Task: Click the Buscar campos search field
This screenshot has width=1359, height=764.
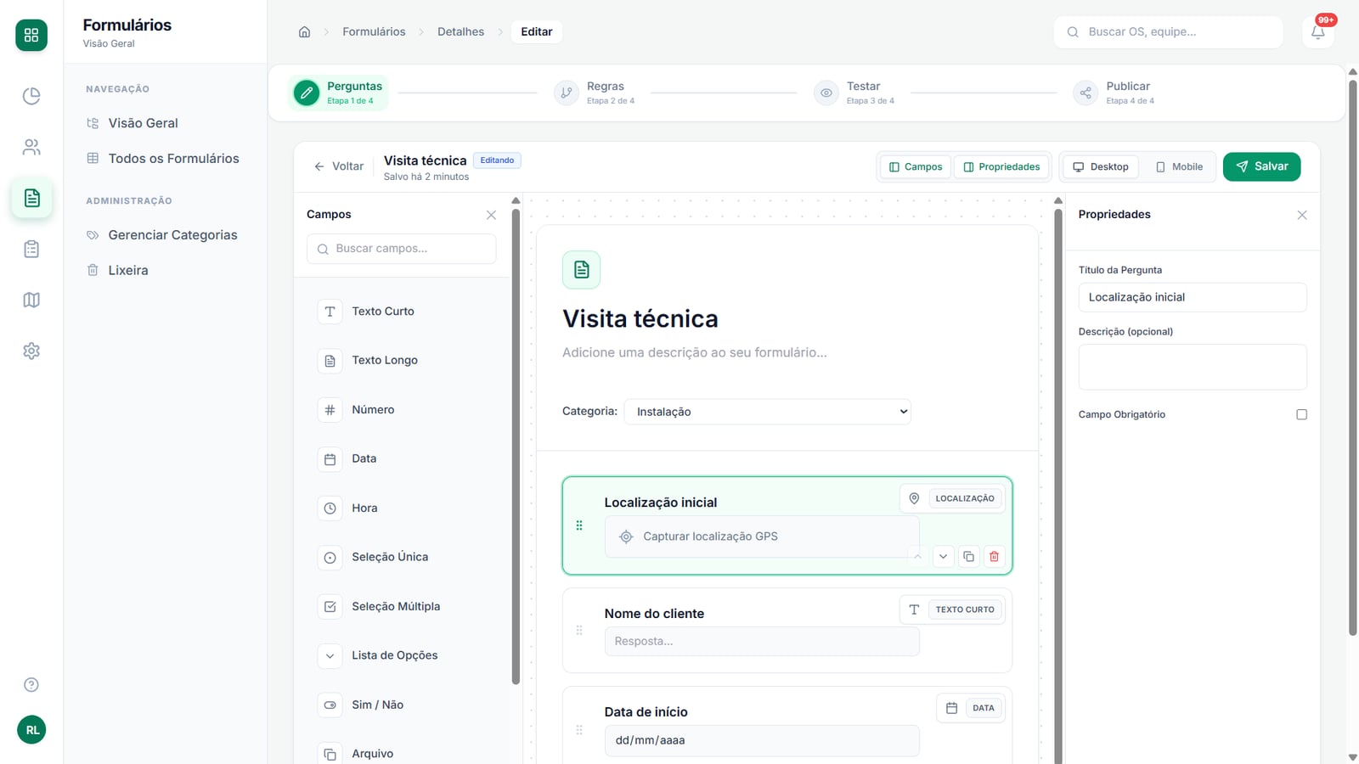Action: (402, 249)
